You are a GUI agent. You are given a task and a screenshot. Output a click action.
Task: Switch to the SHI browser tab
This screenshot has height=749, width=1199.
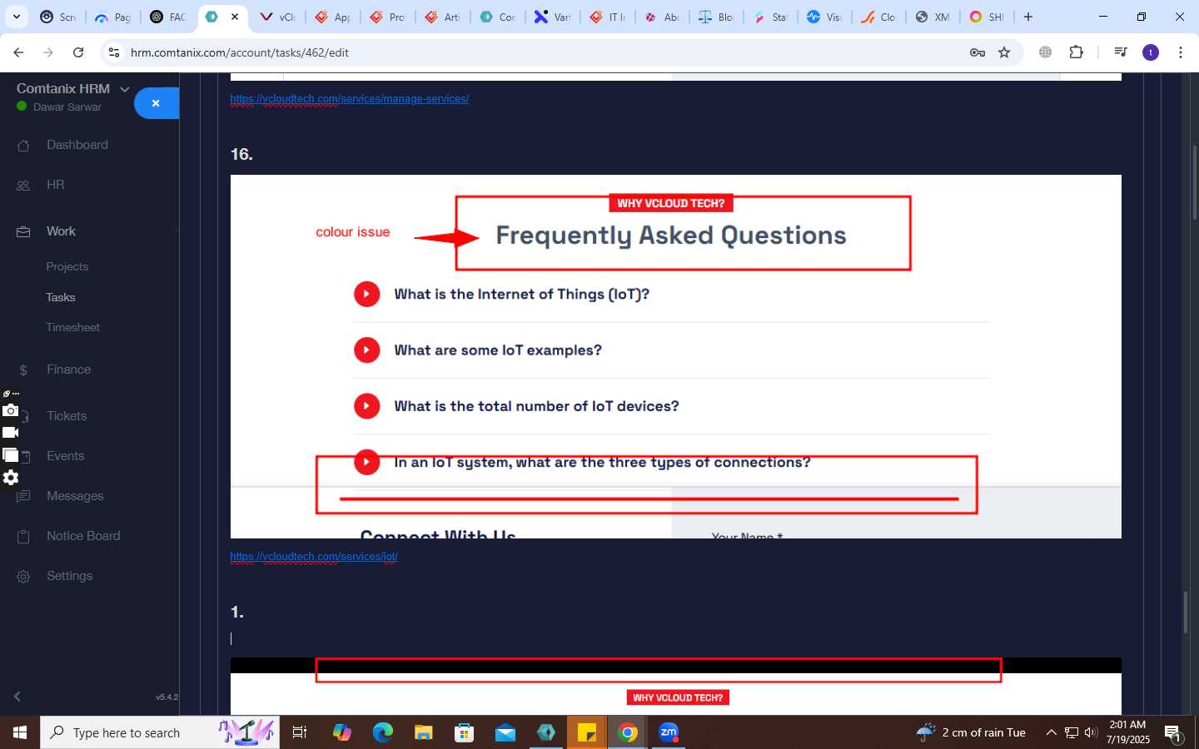[x=987, y=17]
